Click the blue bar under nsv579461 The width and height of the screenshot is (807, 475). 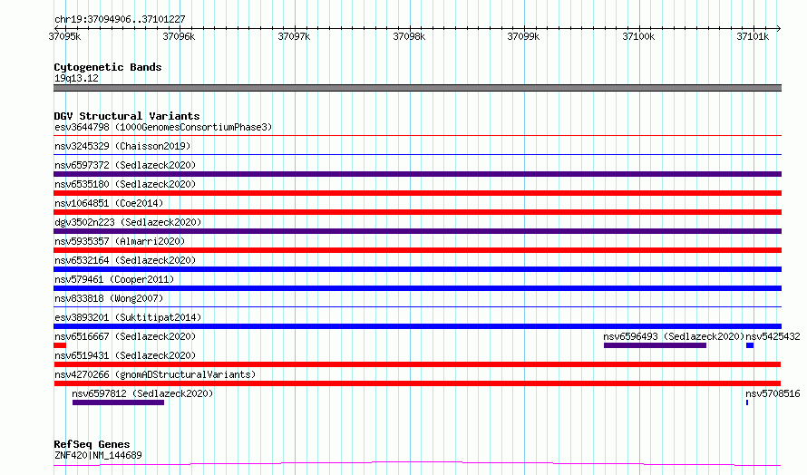417,288
